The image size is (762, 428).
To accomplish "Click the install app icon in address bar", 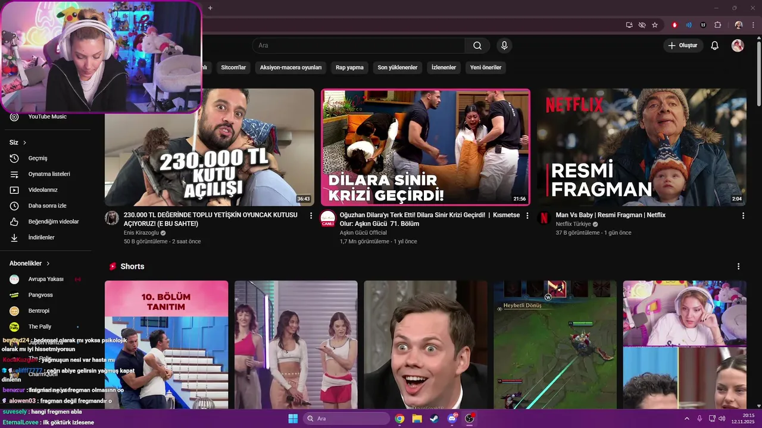I will 629,25.
